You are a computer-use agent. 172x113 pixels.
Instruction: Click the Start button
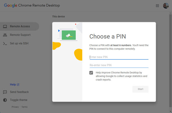click(x=141, y=89)
